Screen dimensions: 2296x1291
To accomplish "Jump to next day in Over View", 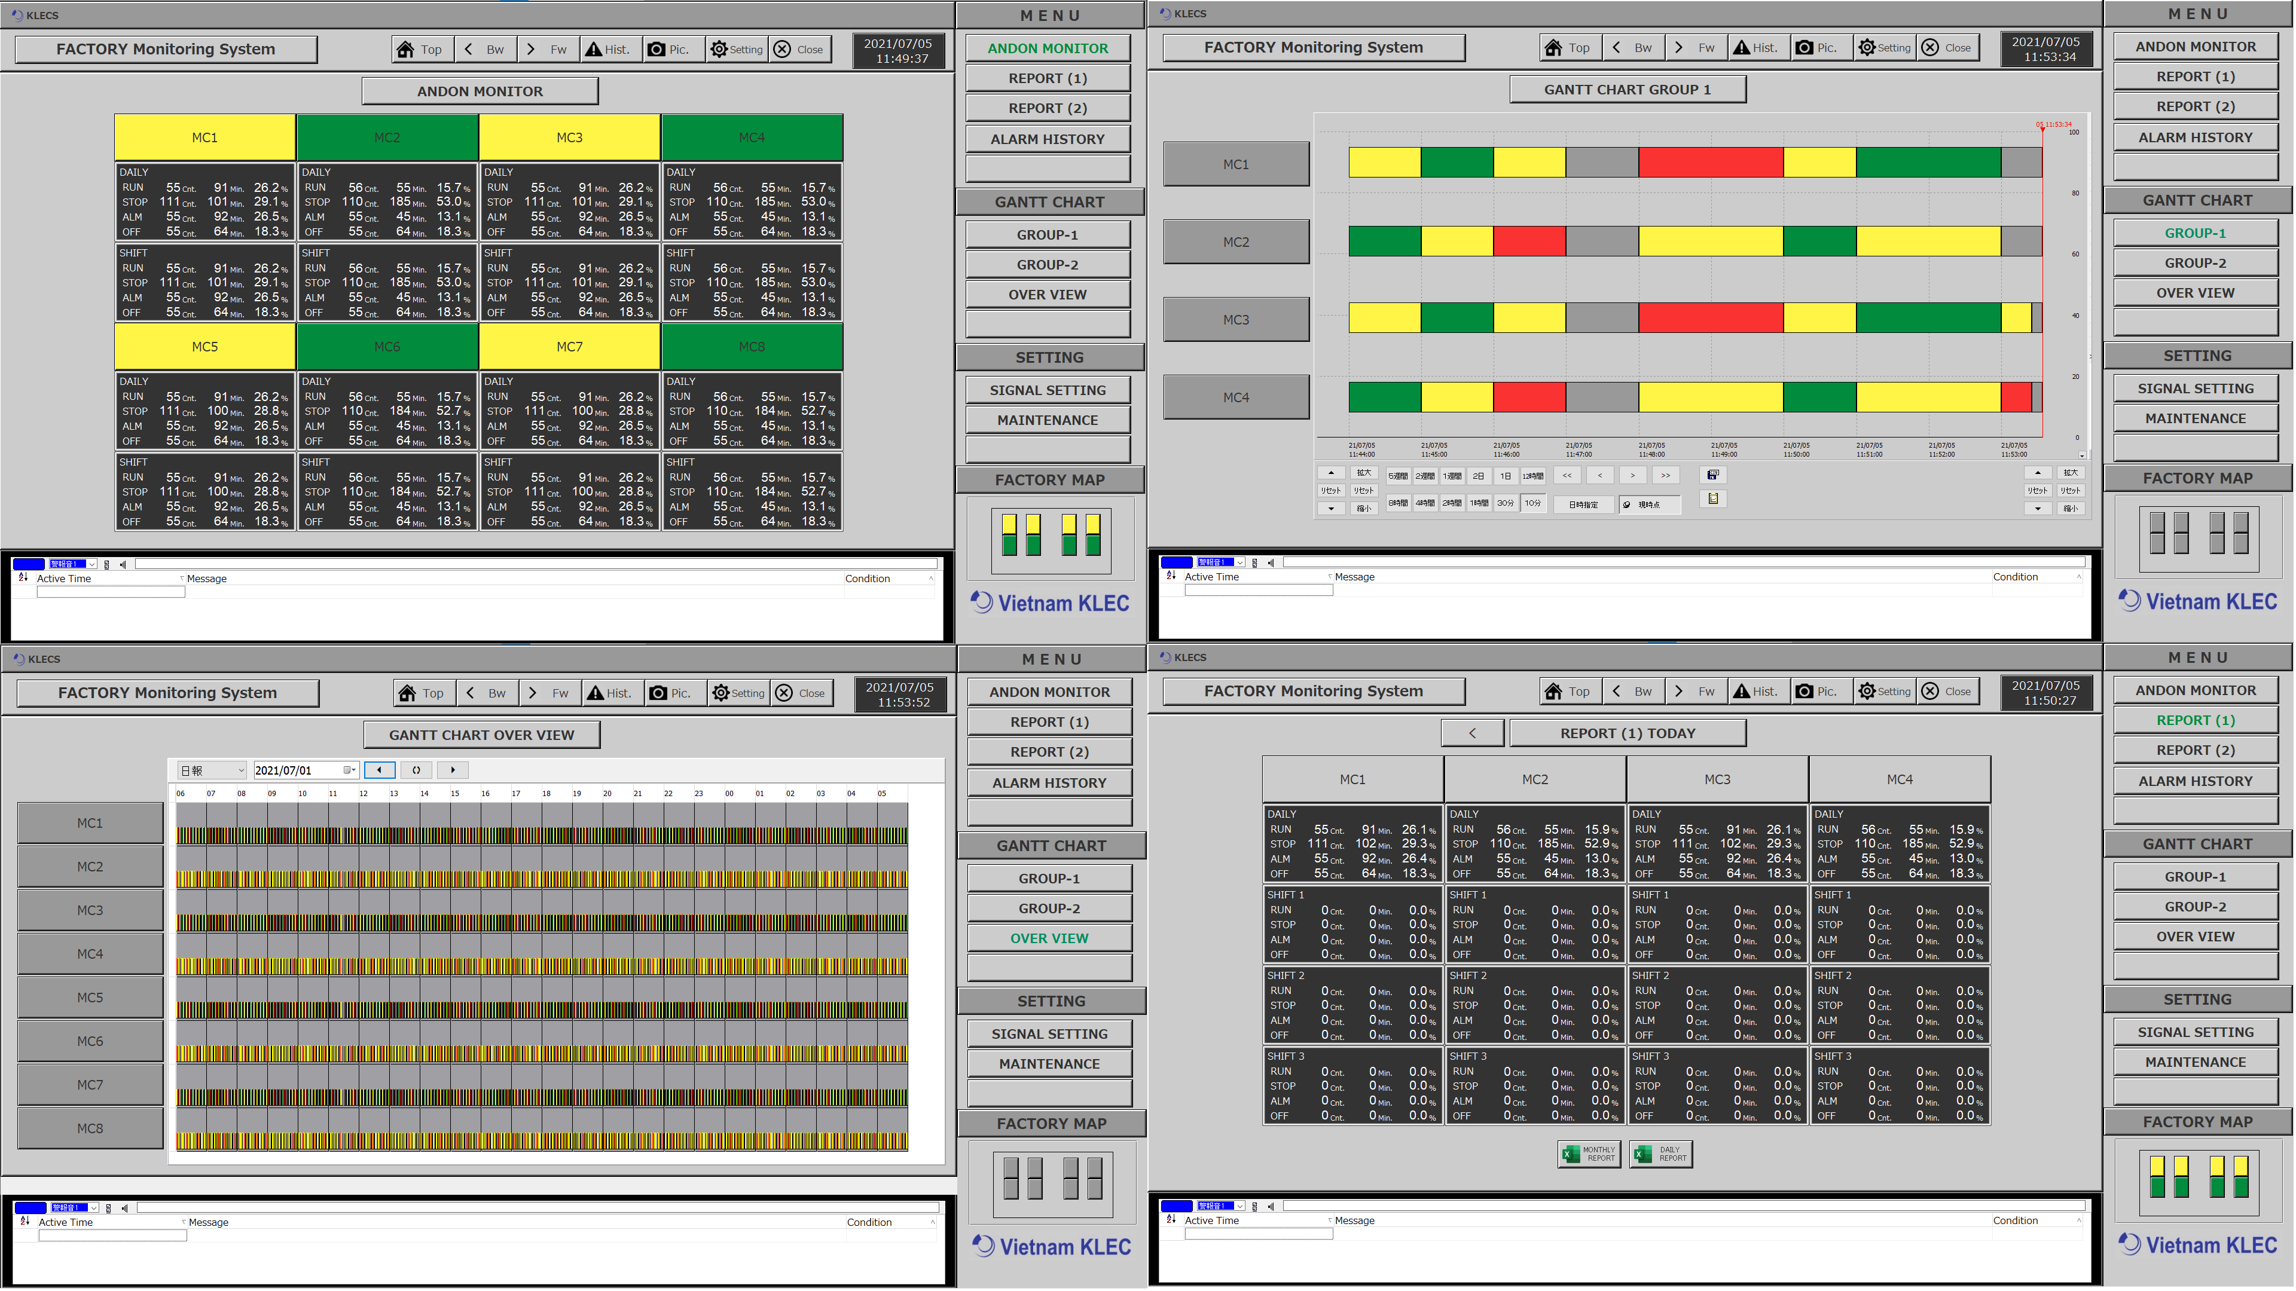I will (453, 770).
